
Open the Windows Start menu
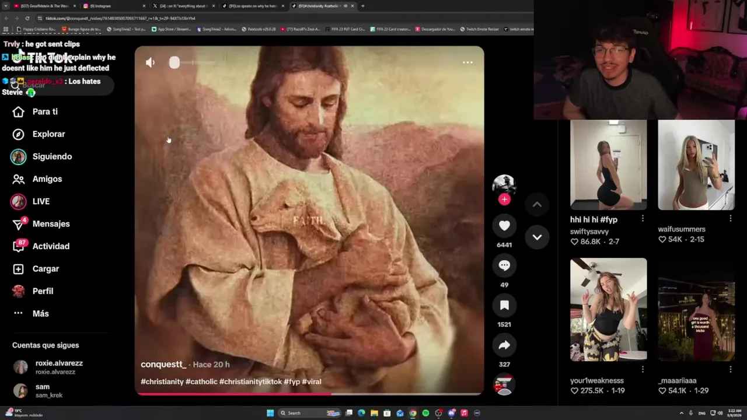pos(270,413)
